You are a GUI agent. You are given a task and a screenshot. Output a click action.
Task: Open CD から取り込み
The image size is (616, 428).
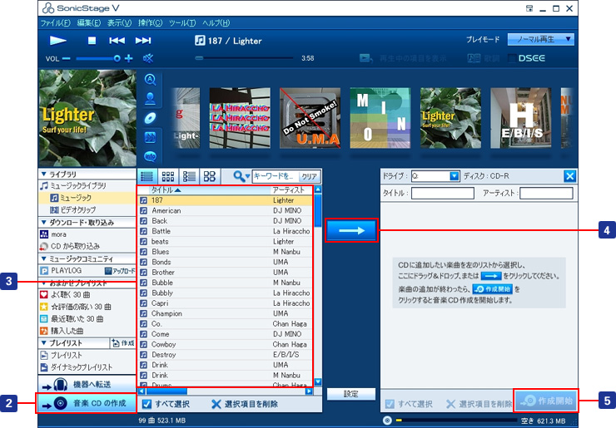tap(87, 246)
